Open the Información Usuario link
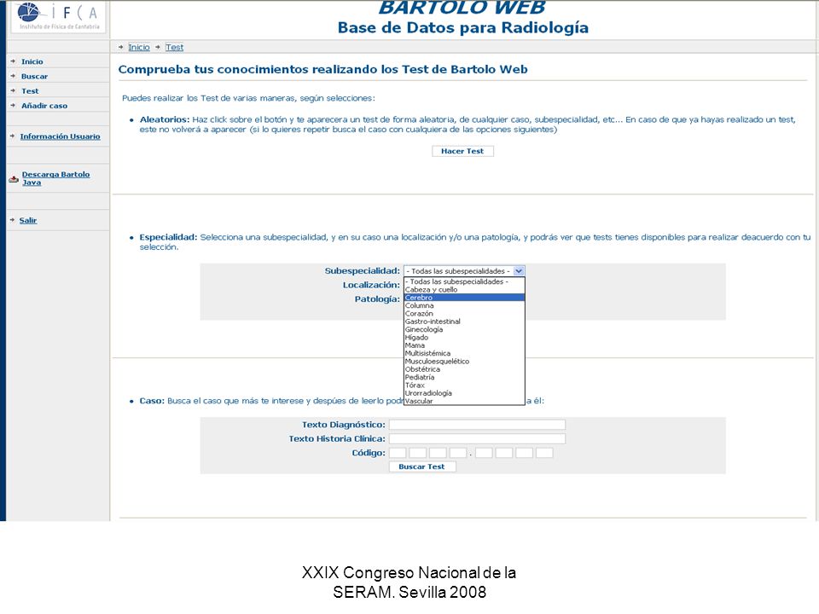 [x=60, y=136]
